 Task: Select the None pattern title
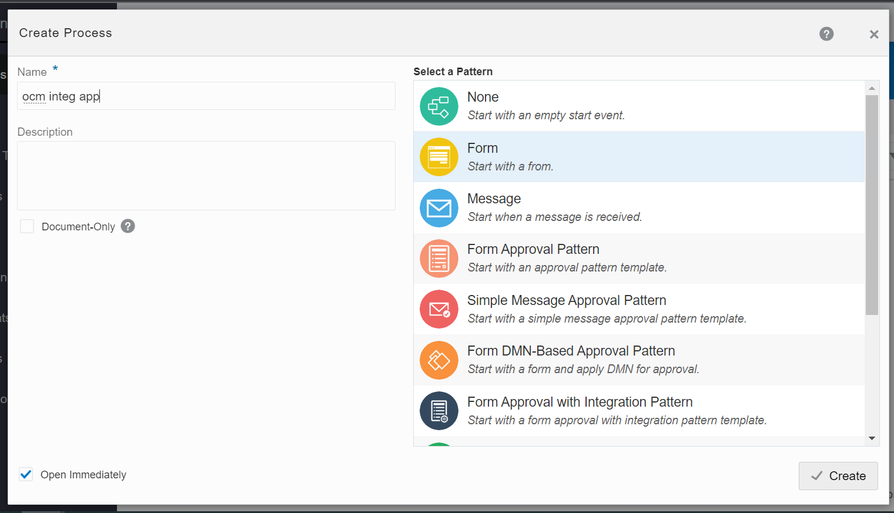coord(483,97)
